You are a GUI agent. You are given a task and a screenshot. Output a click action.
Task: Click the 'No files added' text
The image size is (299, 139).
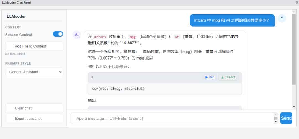pos(15,54)
